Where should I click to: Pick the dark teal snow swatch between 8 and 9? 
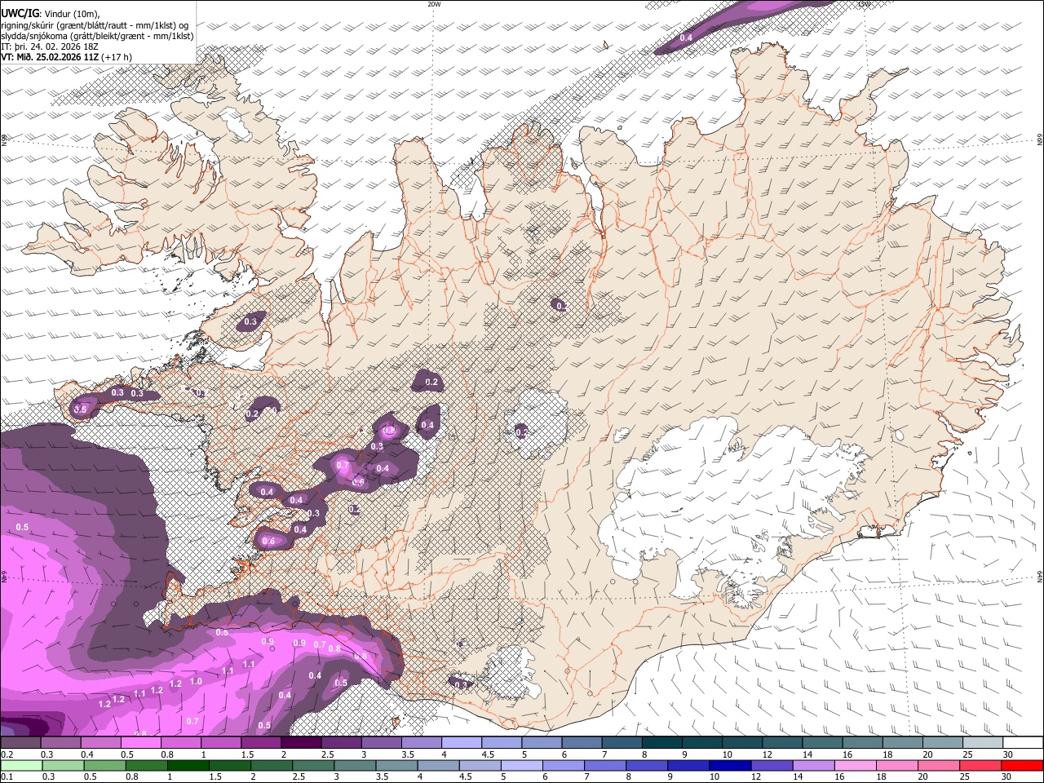[x=662, y=742]
